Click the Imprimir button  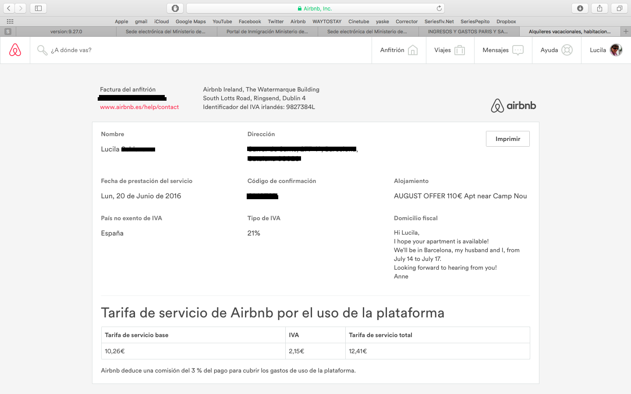click(508, 139)
